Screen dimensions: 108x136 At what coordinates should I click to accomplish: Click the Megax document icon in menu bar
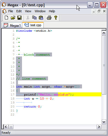(x=5, y=11)
